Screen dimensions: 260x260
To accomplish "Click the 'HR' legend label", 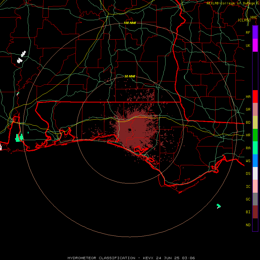I will pos(248,135).
